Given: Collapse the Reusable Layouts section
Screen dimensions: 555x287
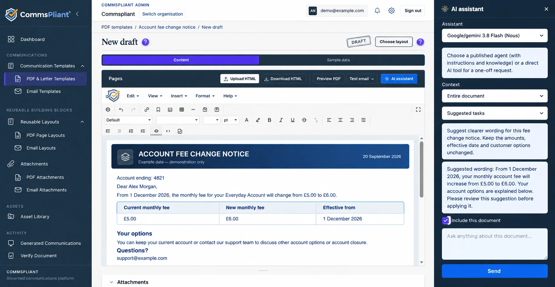Looking at the screenshot, I should (x=82, y=122).
